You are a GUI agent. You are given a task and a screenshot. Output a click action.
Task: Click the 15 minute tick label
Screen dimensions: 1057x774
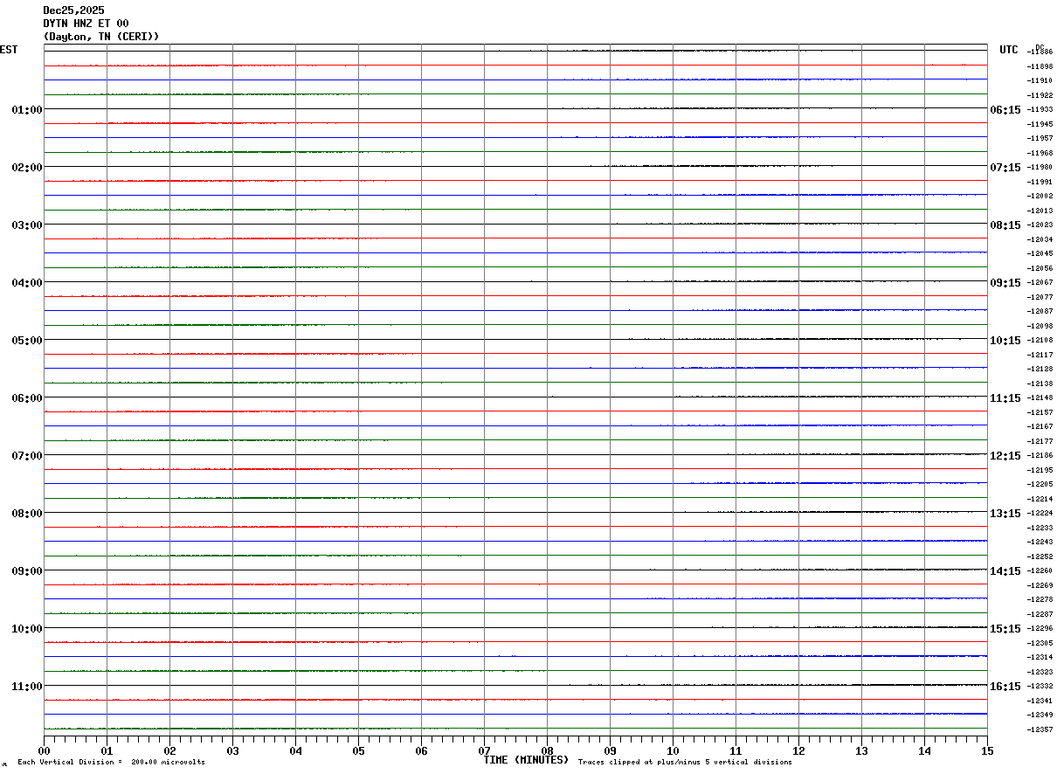987,750
